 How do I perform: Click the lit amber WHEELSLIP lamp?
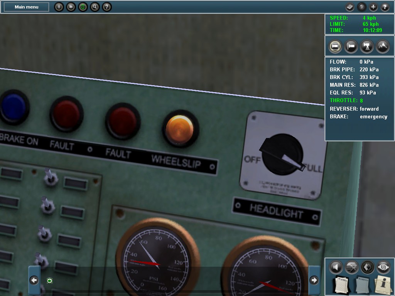[x=180, y=129]
